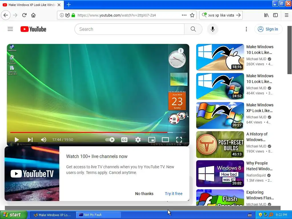Skip to the next video
This screenshot has width=292, height=219.
tap(30, 140)
